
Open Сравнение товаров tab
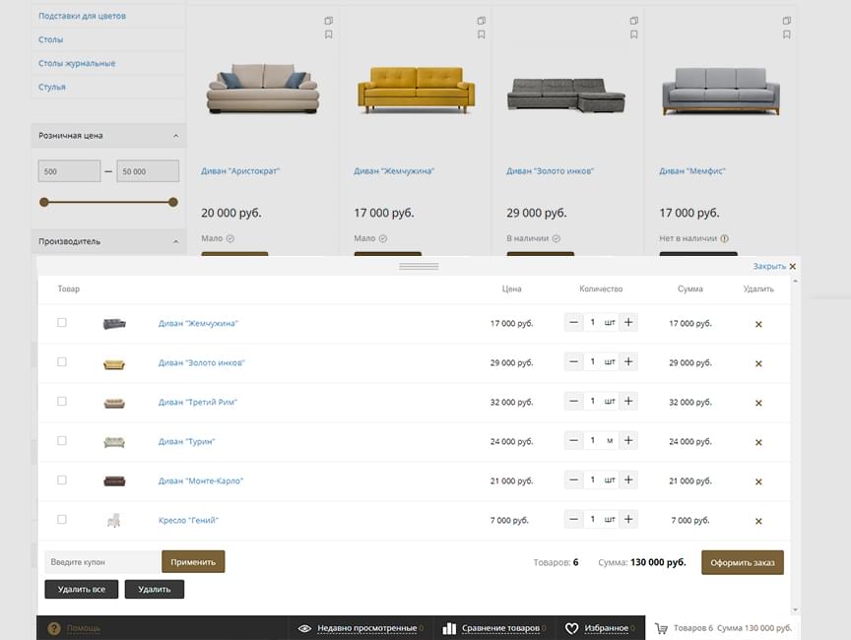491,628
